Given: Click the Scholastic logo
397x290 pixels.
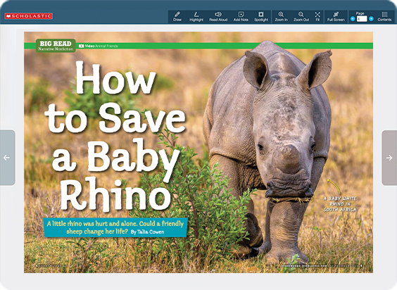Looking at the screenshot, I should (x=28, y=16).
